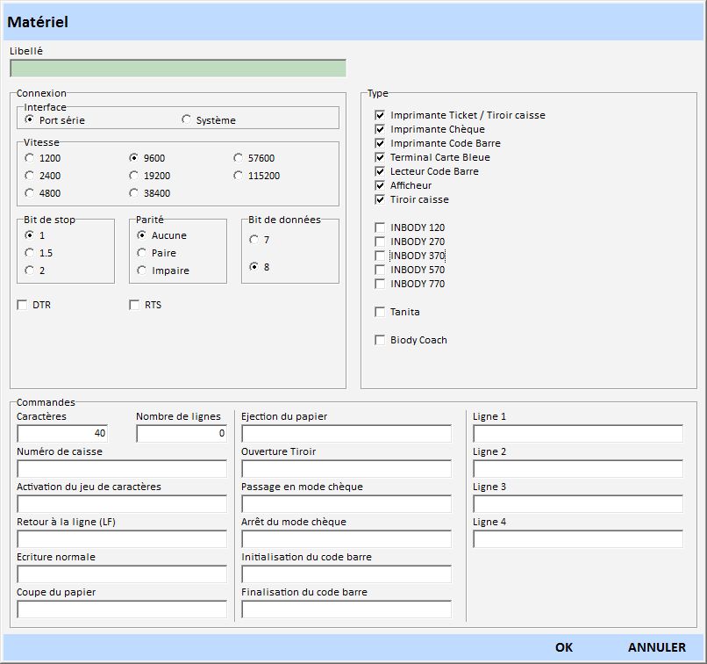This screenshot has width=707, height=664.
Task: Enable the RTS checkbox
Action: pyautogui.click(x=135, y=305)
